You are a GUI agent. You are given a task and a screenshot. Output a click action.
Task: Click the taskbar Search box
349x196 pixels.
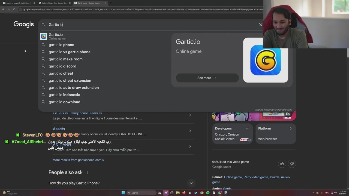click(142, 193)
